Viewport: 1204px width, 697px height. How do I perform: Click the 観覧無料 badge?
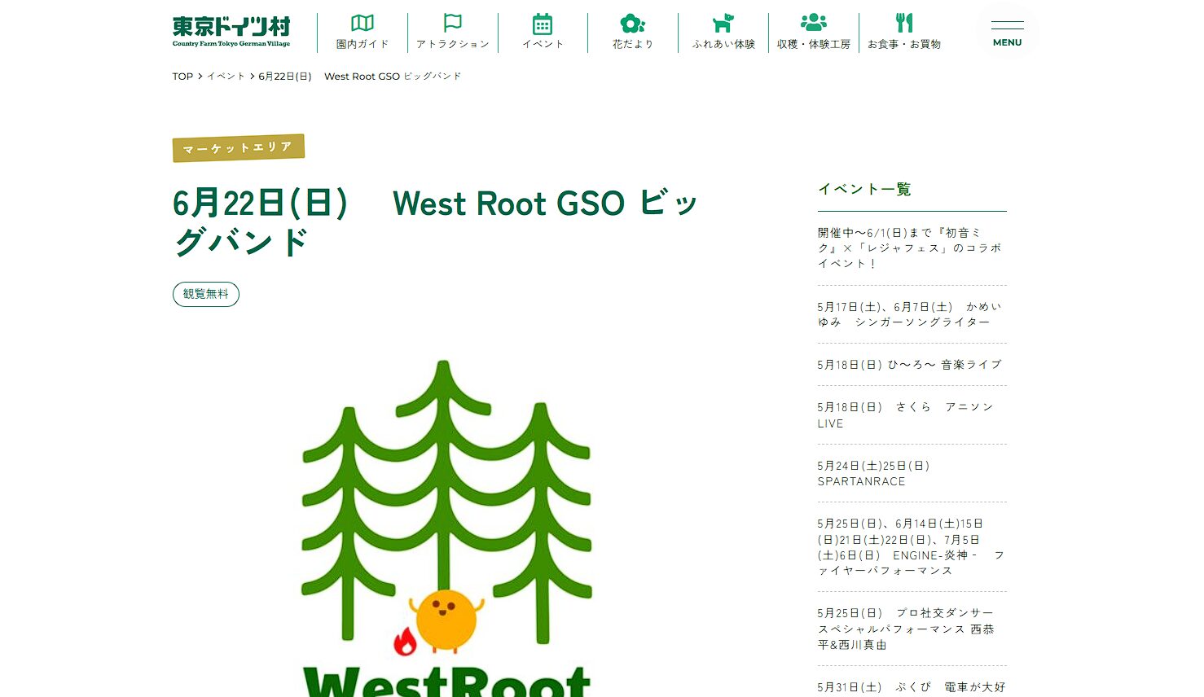pyautogui.click(x=206, y=294)
